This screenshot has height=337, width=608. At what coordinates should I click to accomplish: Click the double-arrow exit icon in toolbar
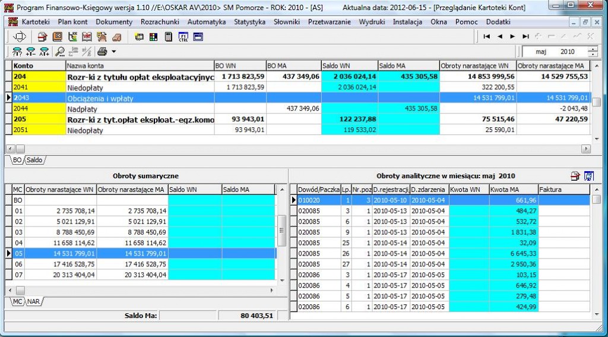(x=19, y=37)
